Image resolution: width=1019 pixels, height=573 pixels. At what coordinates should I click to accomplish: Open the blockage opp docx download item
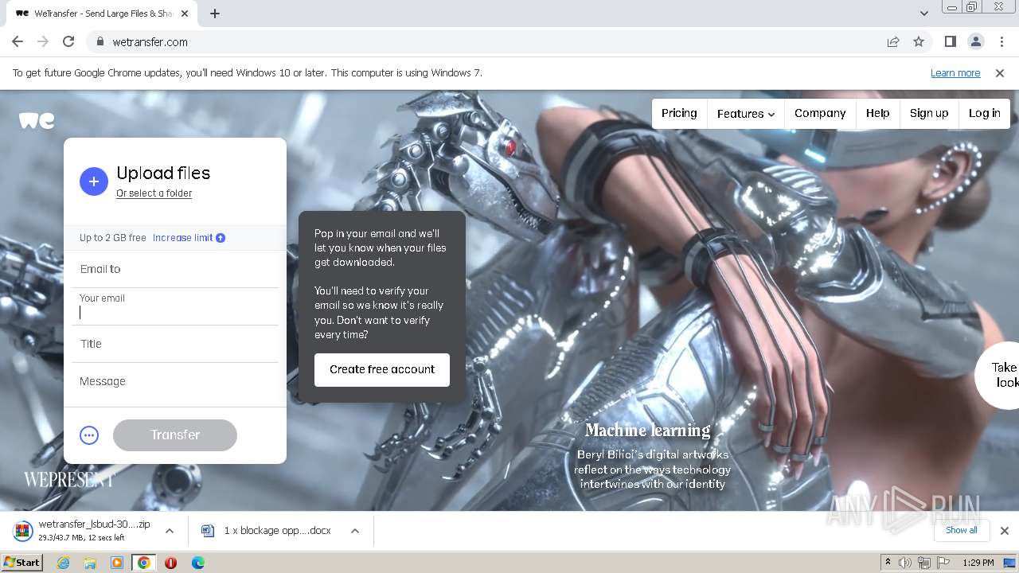tap(267, 531)
